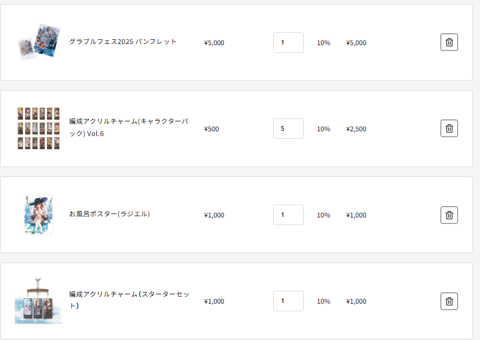
Task: Click quantity field for グラブルフェス2025 パンフレット
Action: pyautogui.click(x=288, y=42)
